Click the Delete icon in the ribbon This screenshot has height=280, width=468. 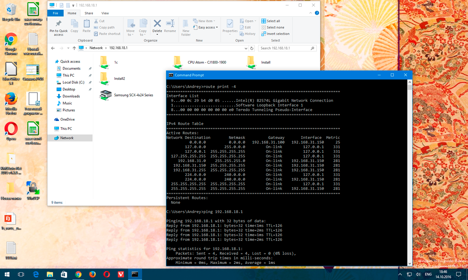coord(157,24)
